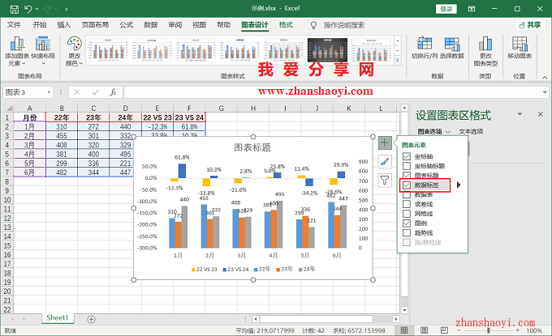Image resolution: width=552 pixels, height=336 pixels.
Task: Open the Home (开始) tab
Action: pyautogui.click(x=40, y=25)
